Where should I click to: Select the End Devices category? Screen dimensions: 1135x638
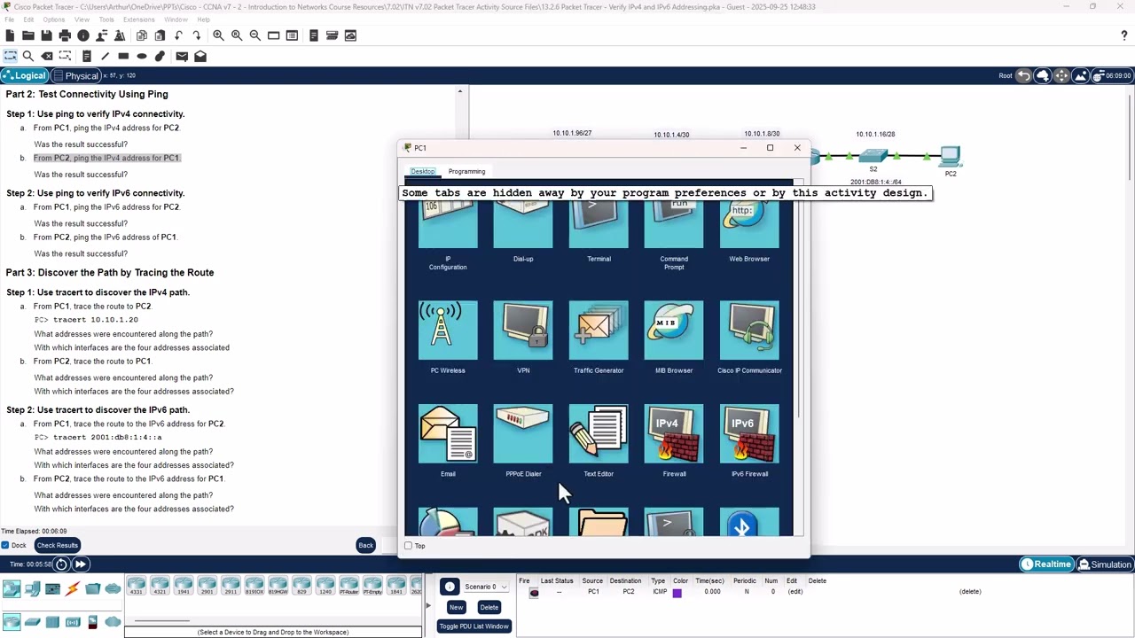[x=33, y=588]
